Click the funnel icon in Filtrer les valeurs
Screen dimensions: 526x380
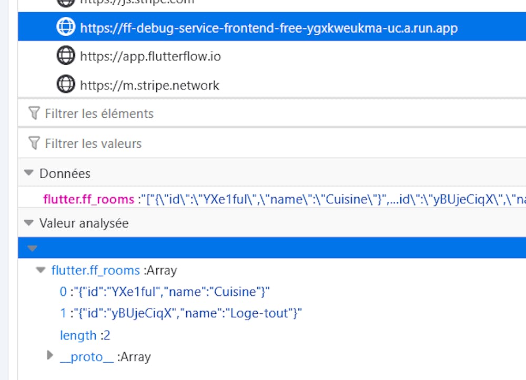[x=34, y=143]
